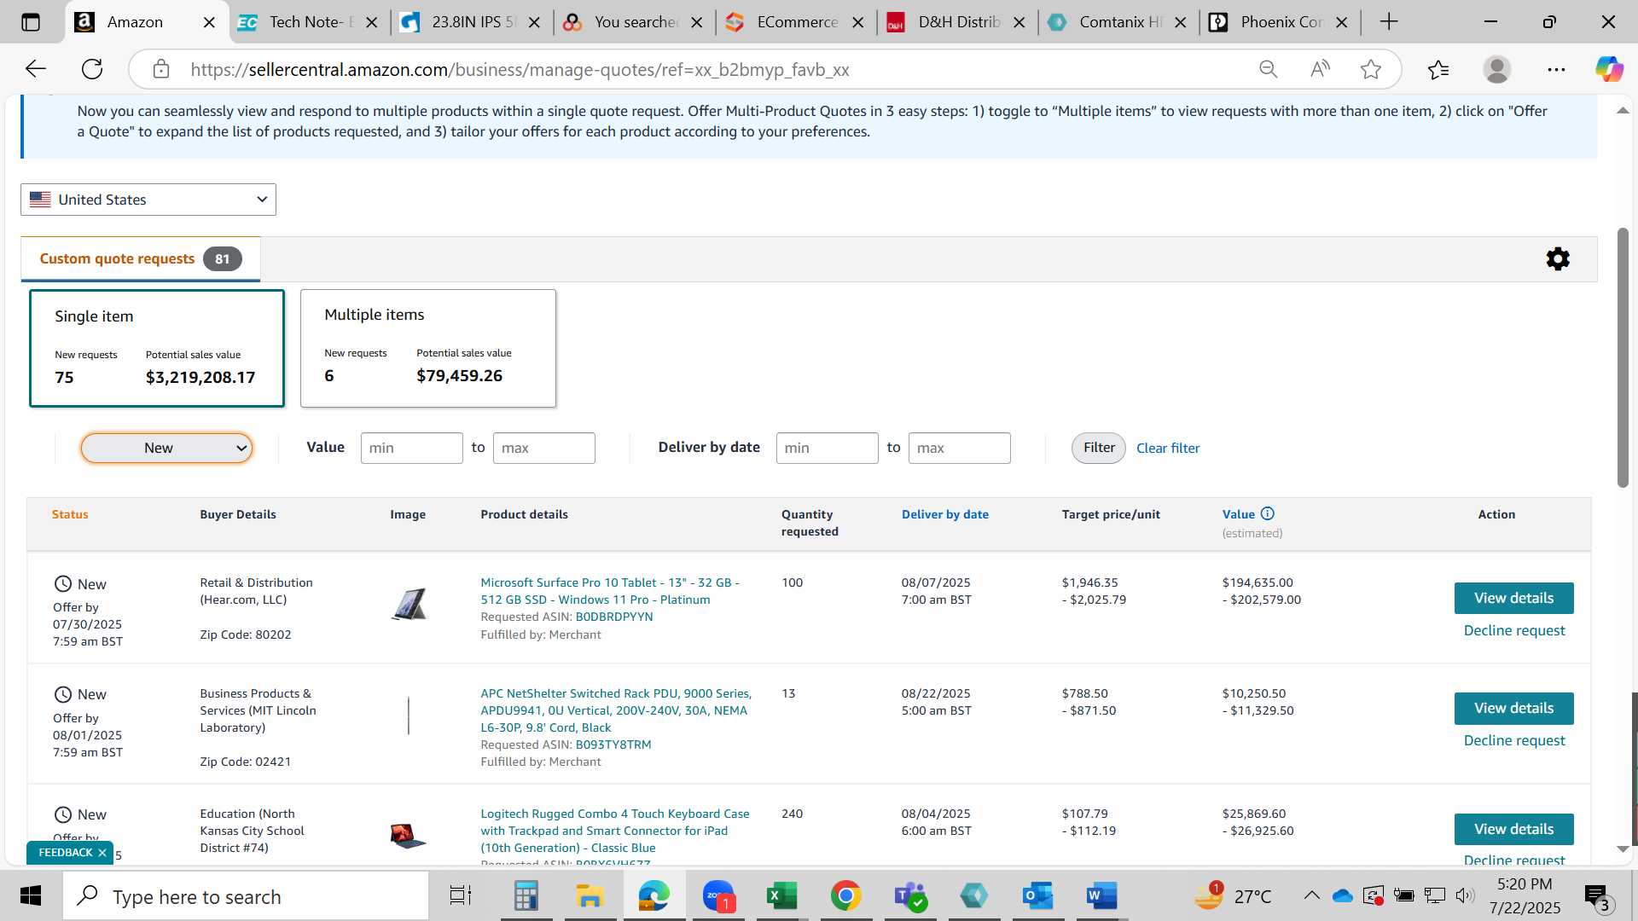The image size is (1638, 921).
Task: Refresh the Seller Central page
Action: click(92, 69)
